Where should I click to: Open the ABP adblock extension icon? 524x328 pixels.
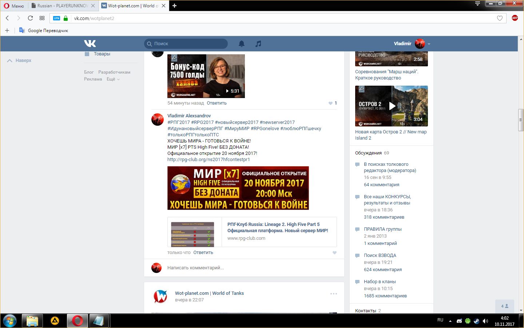pyautogui.click(x=515, y=18)
